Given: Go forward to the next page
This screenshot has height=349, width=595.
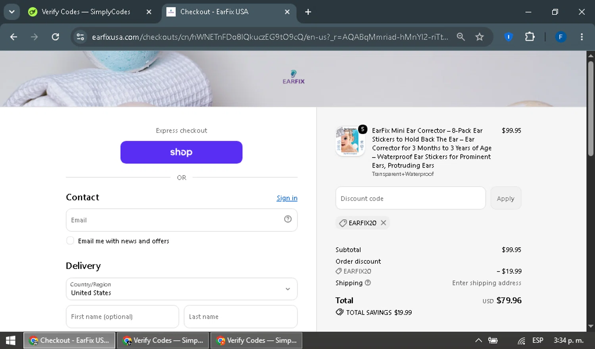Looking at the screenshot, I should (35, 37).
